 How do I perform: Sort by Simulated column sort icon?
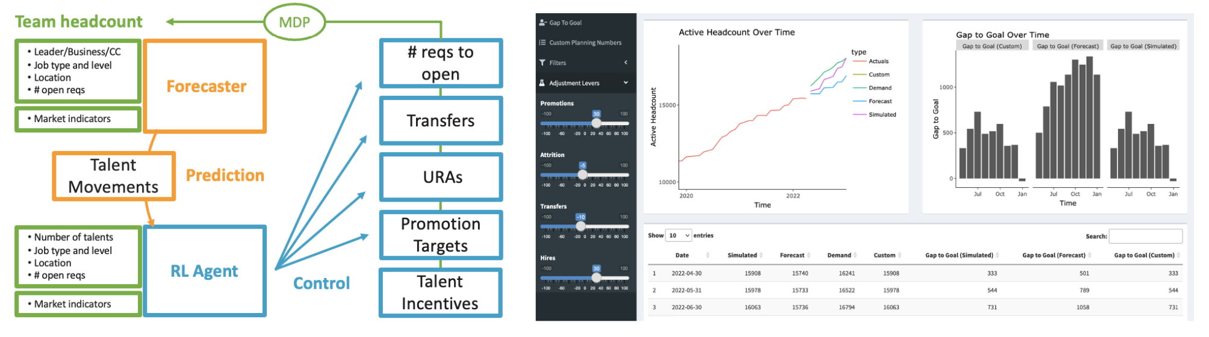click(761, 255)
